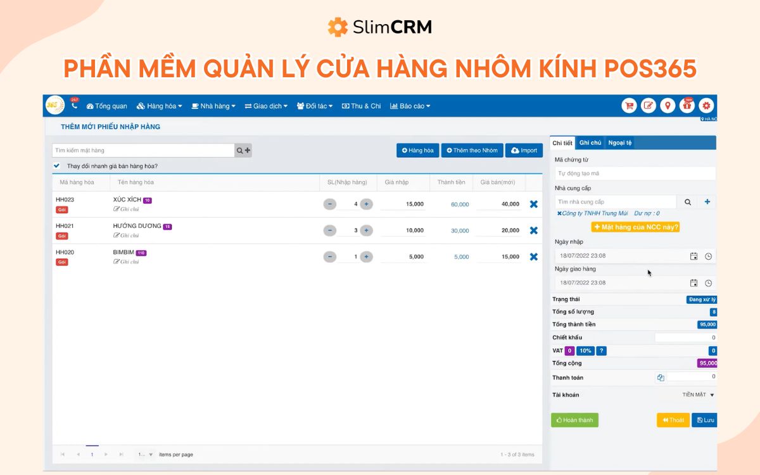760x475 pixels.
Task: Click the search magnifier next to supplier field
Action: click(688, 201)
